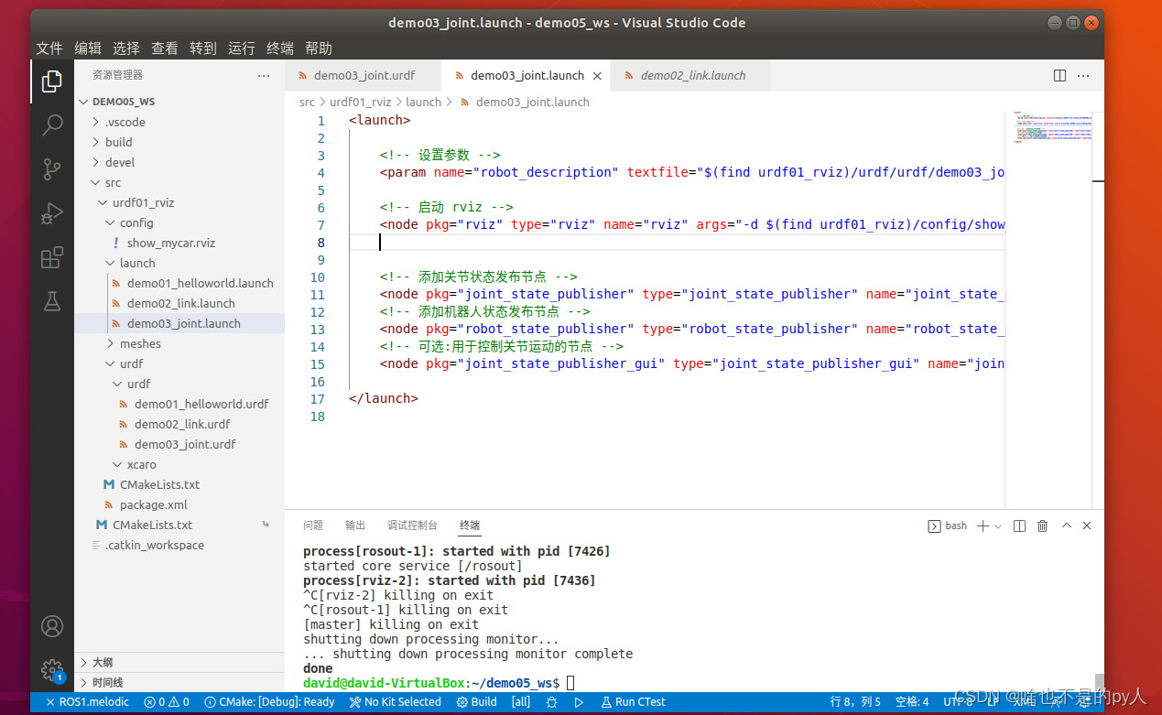Open the Source Control view
Screen dimensions: 1162x715
(x=52, y=168)
